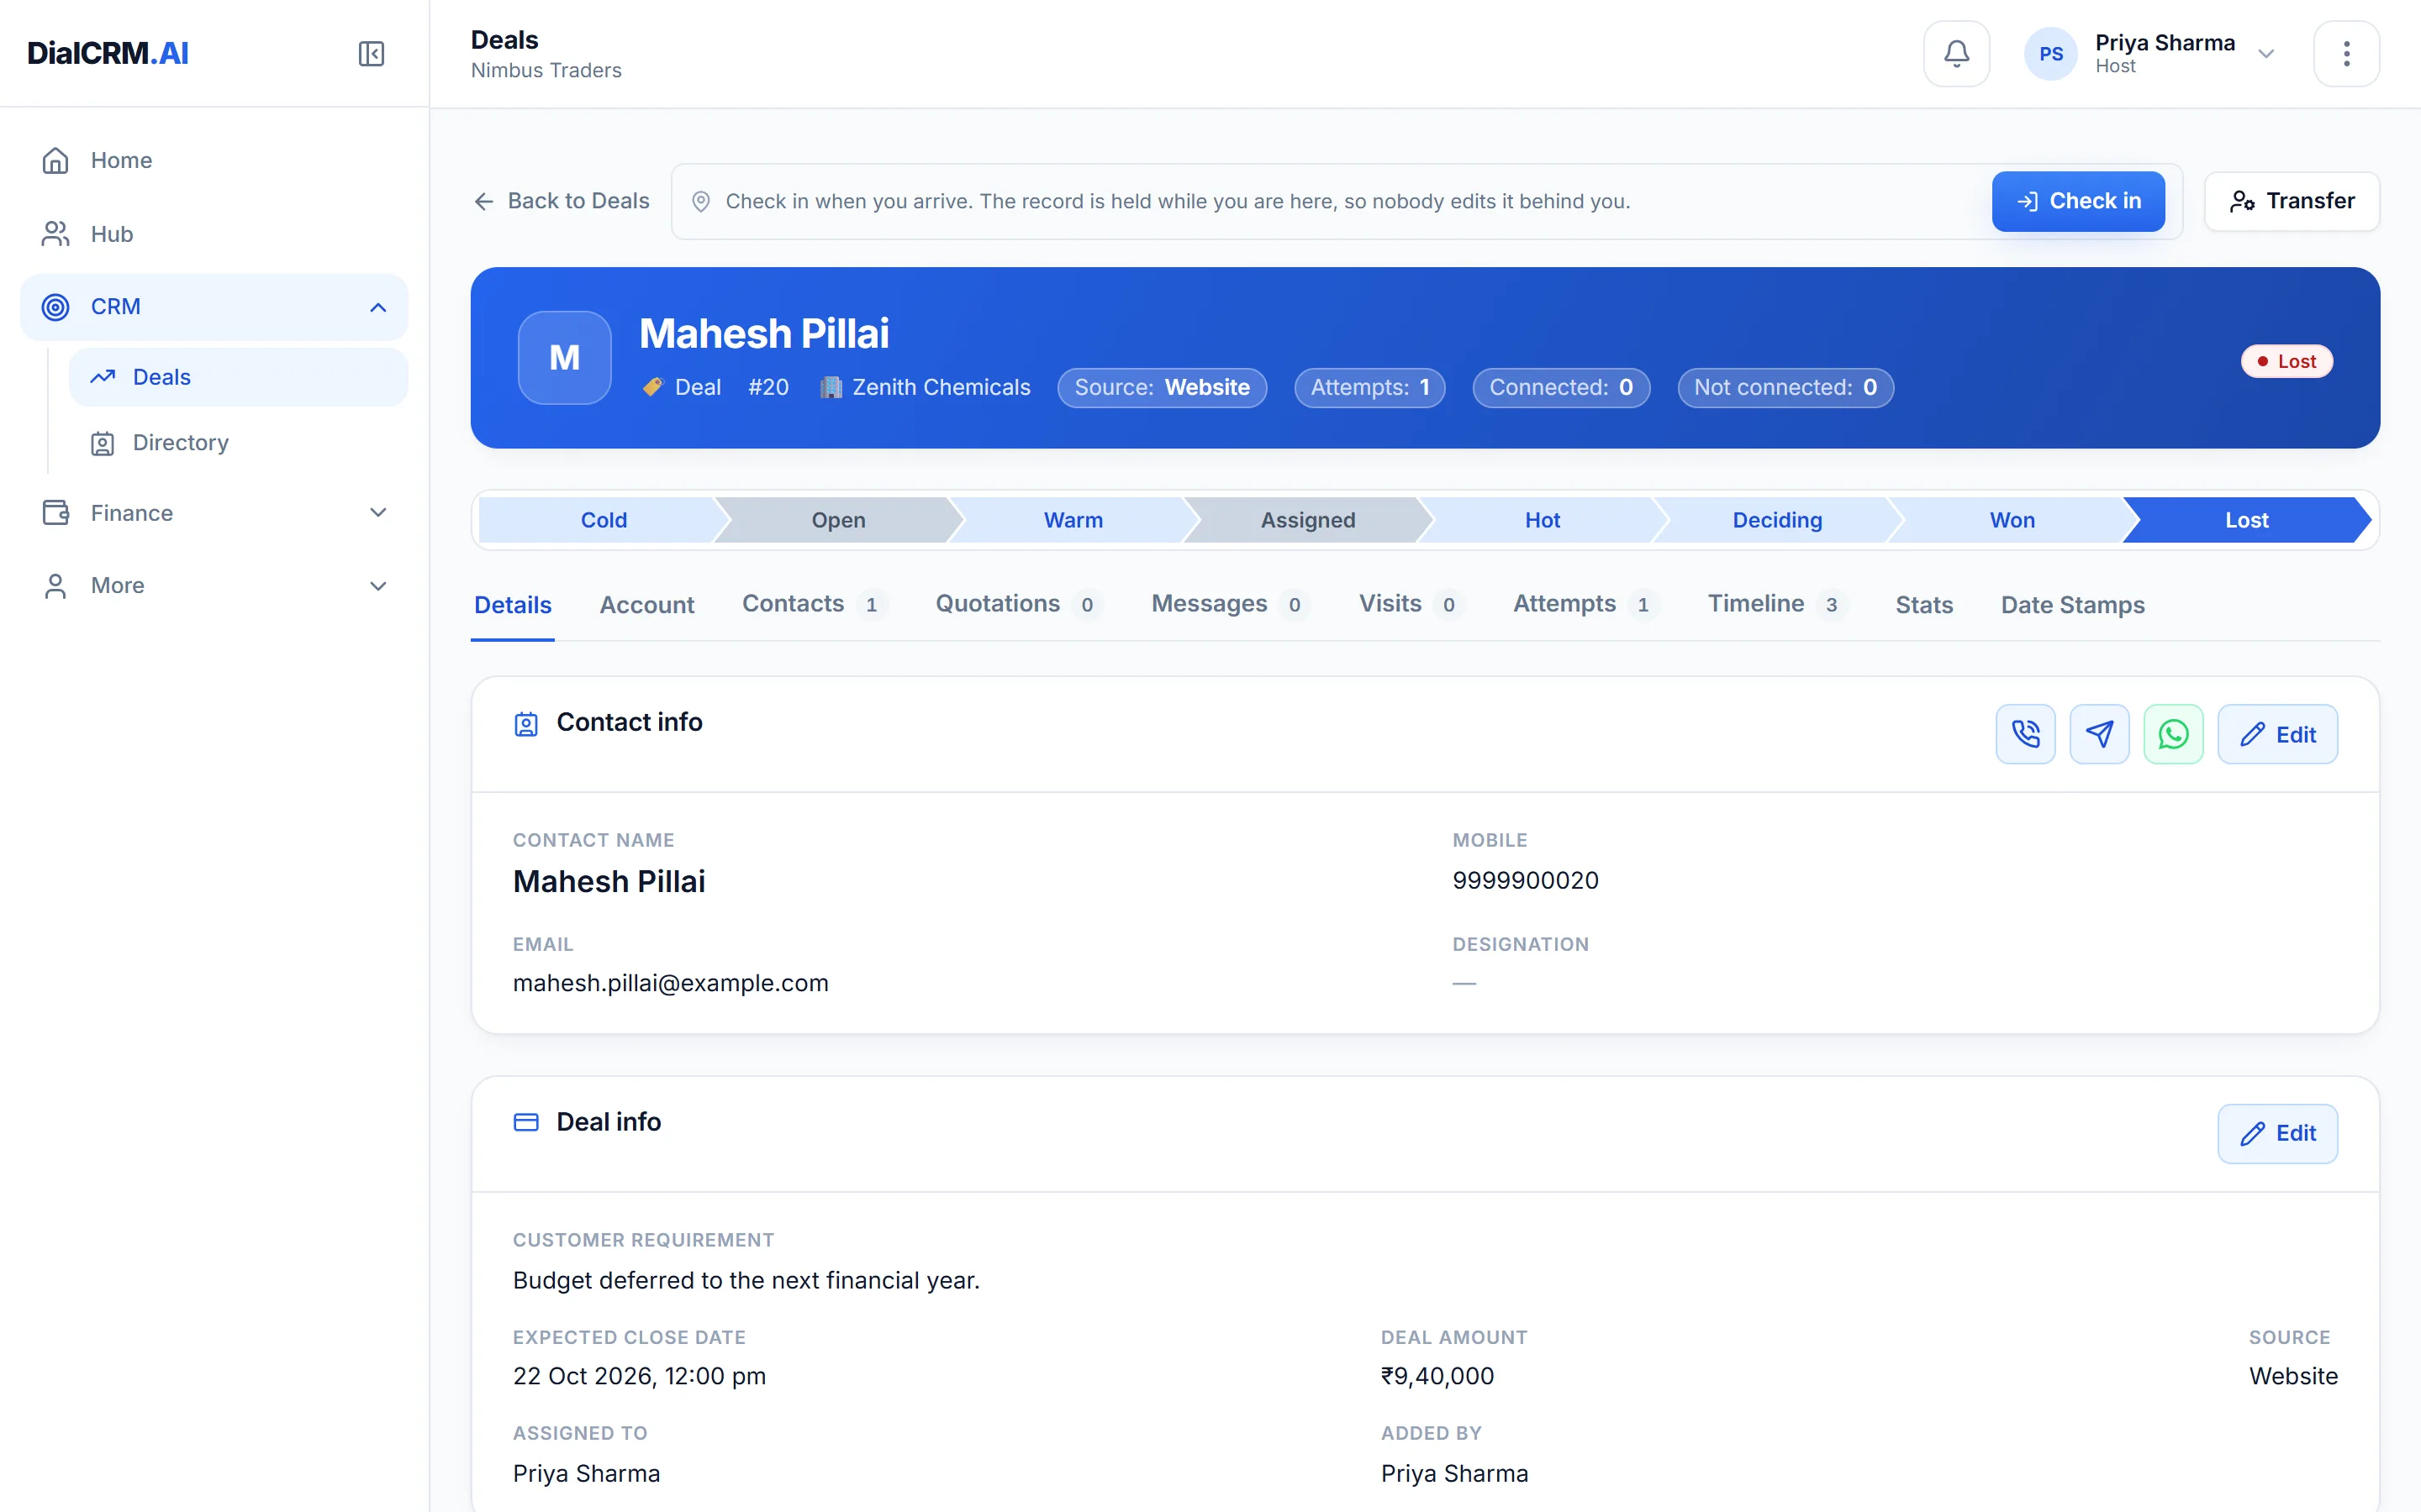This screenshot has width=2421, height=1512.
Task: Click the Contact info card icon
Action: click(526, 723)
